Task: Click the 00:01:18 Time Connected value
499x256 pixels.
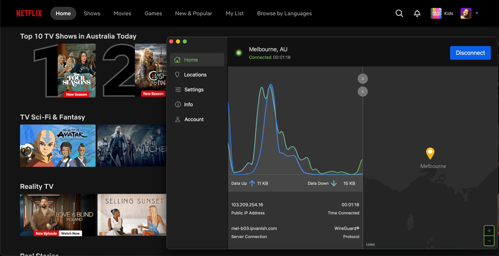Action: [x=350, y=205]
